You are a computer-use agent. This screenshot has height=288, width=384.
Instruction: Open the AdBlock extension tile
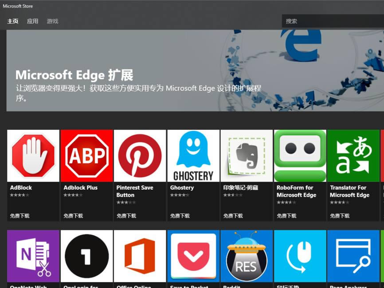click(33, 155)
